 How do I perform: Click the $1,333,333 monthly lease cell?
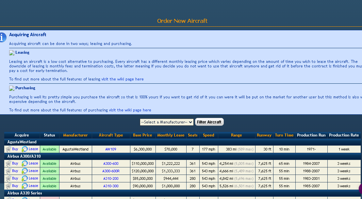[x=171, y=171]
